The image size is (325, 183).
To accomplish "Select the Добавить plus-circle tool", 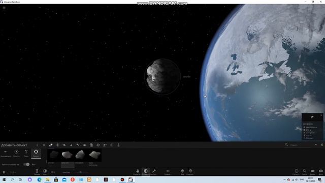I will click(146, 172).
